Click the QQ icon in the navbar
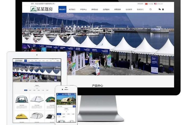 [163, 9]
